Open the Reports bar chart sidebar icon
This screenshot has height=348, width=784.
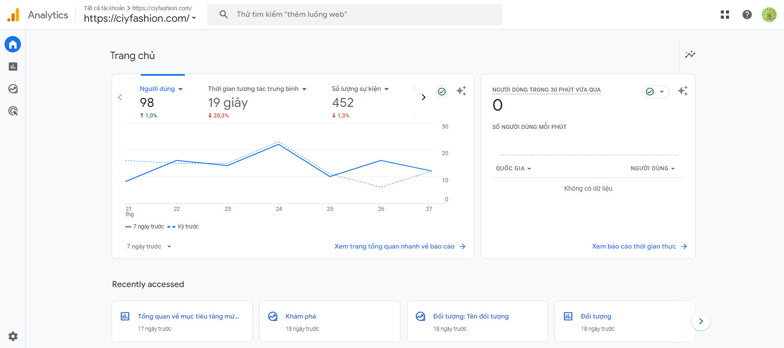(x=13, y=66)
